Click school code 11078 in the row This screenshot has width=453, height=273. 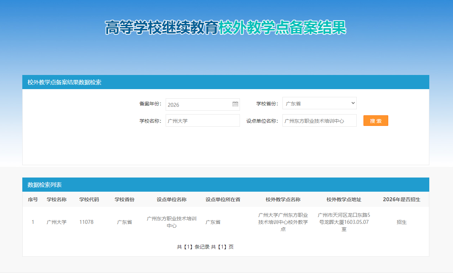[x=86, y=222]
